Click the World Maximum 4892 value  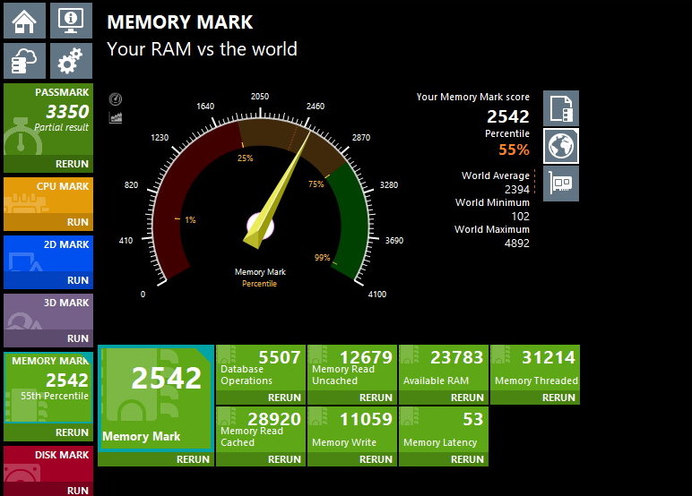click(517, 244)
